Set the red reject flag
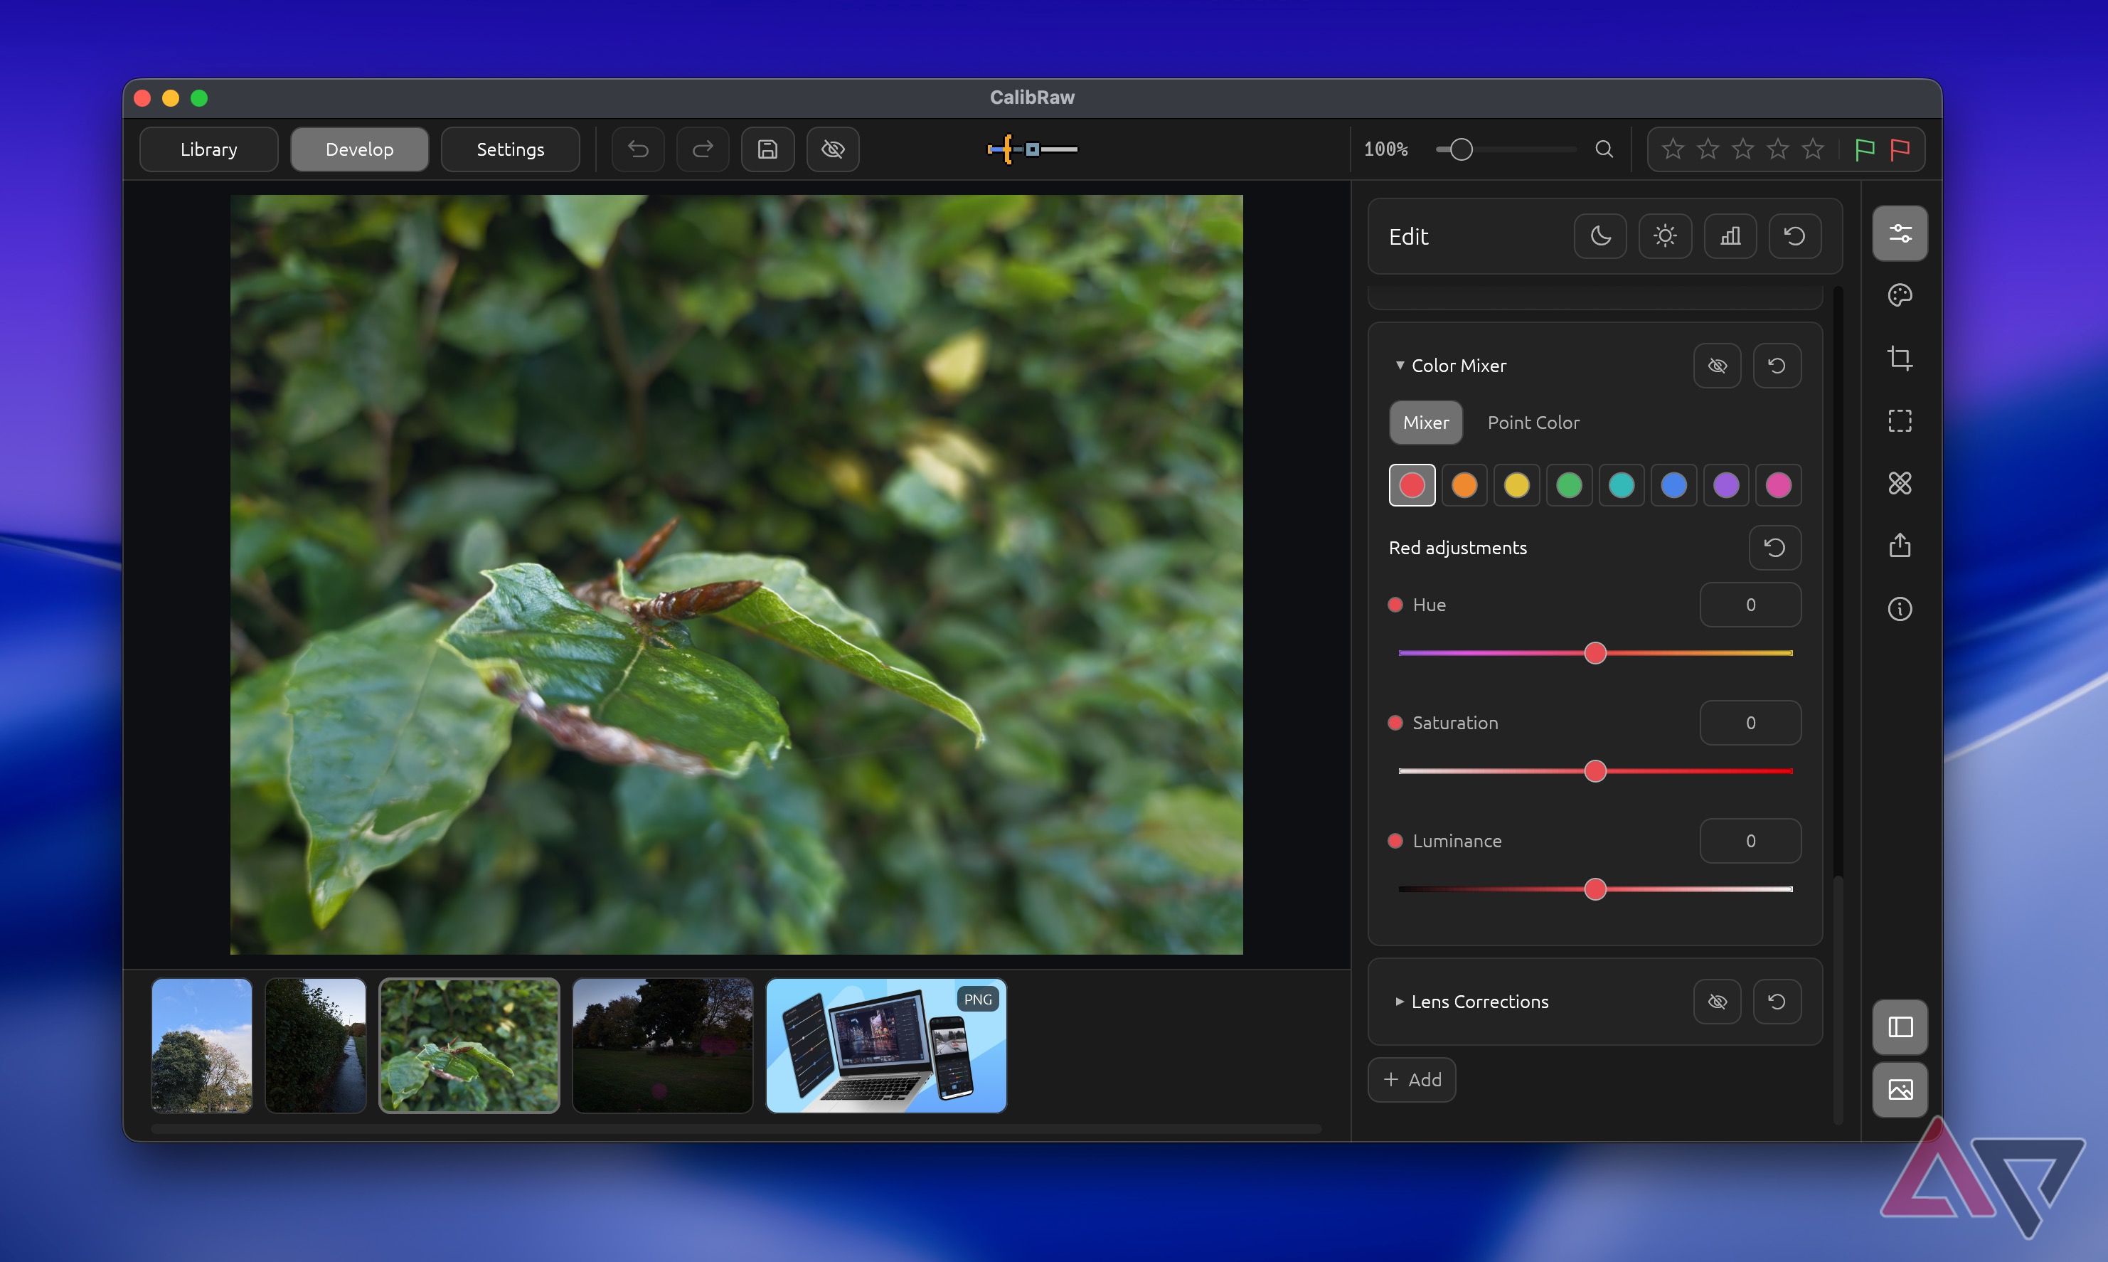The height and width of the screenshot is (1262, 2108). coord(1900,149)
